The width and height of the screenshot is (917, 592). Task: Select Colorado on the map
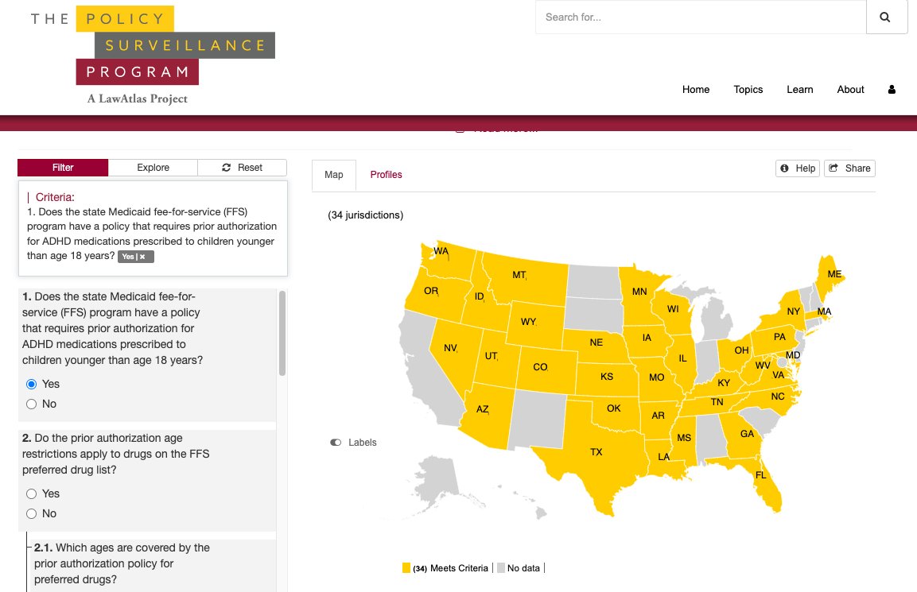tap(547, 370)
